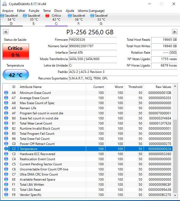Open the Tema menu

(47, 11)
